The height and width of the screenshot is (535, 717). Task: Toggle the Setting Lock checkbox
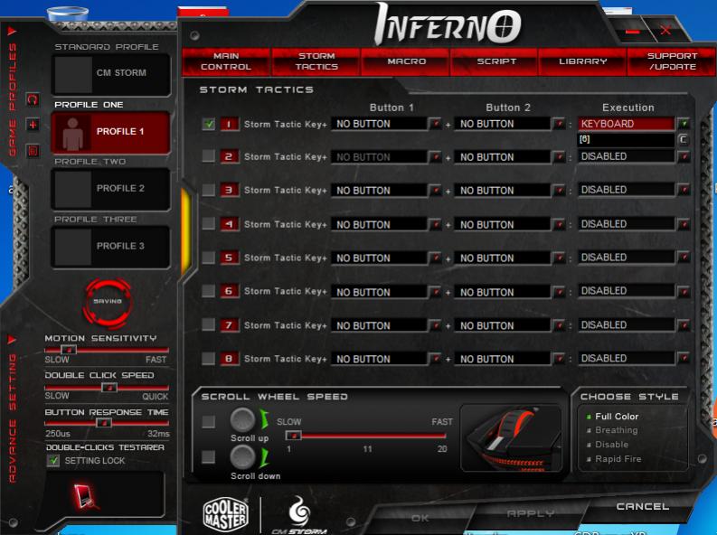(x=53, y=461)
